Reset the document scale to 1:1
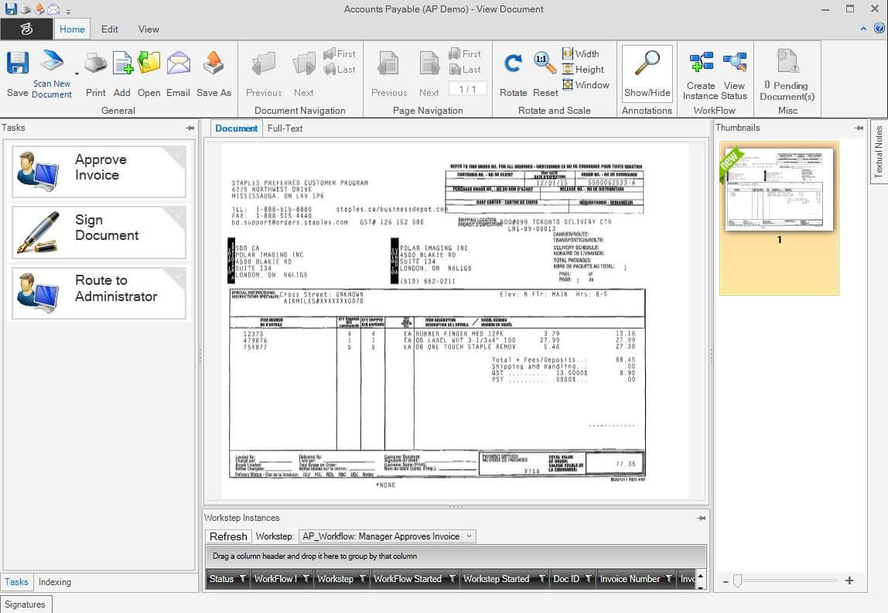888x613 pixels. pyautogui.click(x=545, y=63)
